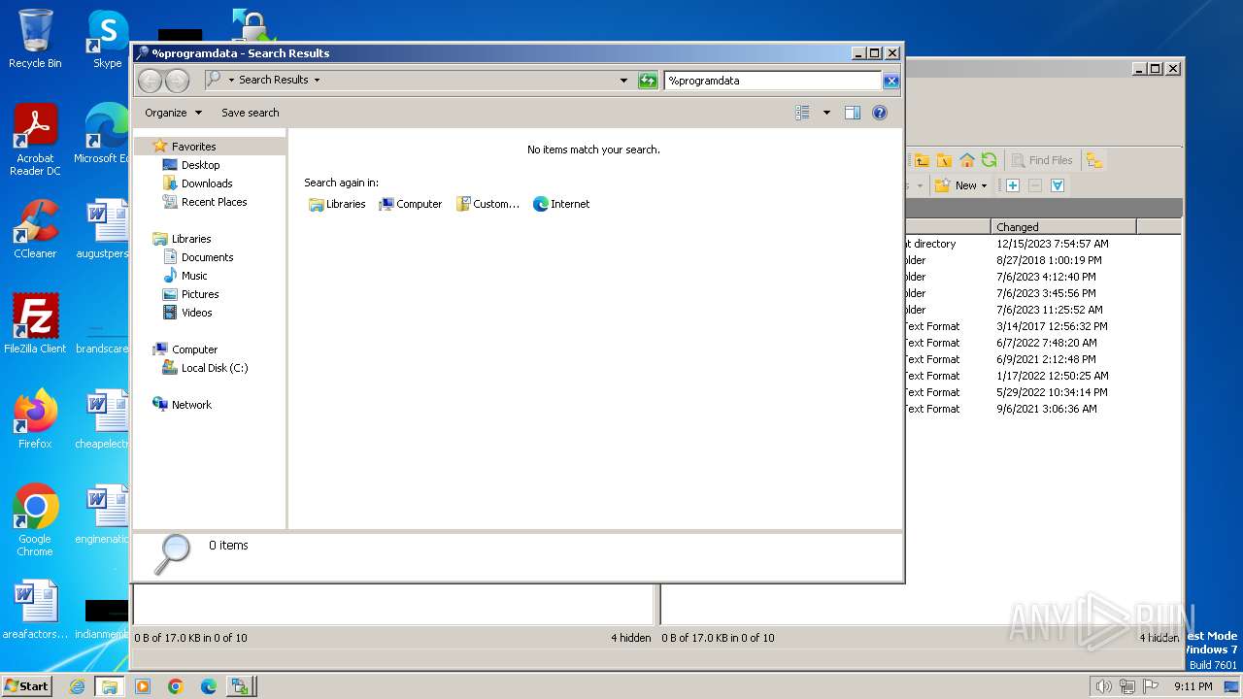
Task: Open Firefox desktop icon
Action: click(35, 418)
